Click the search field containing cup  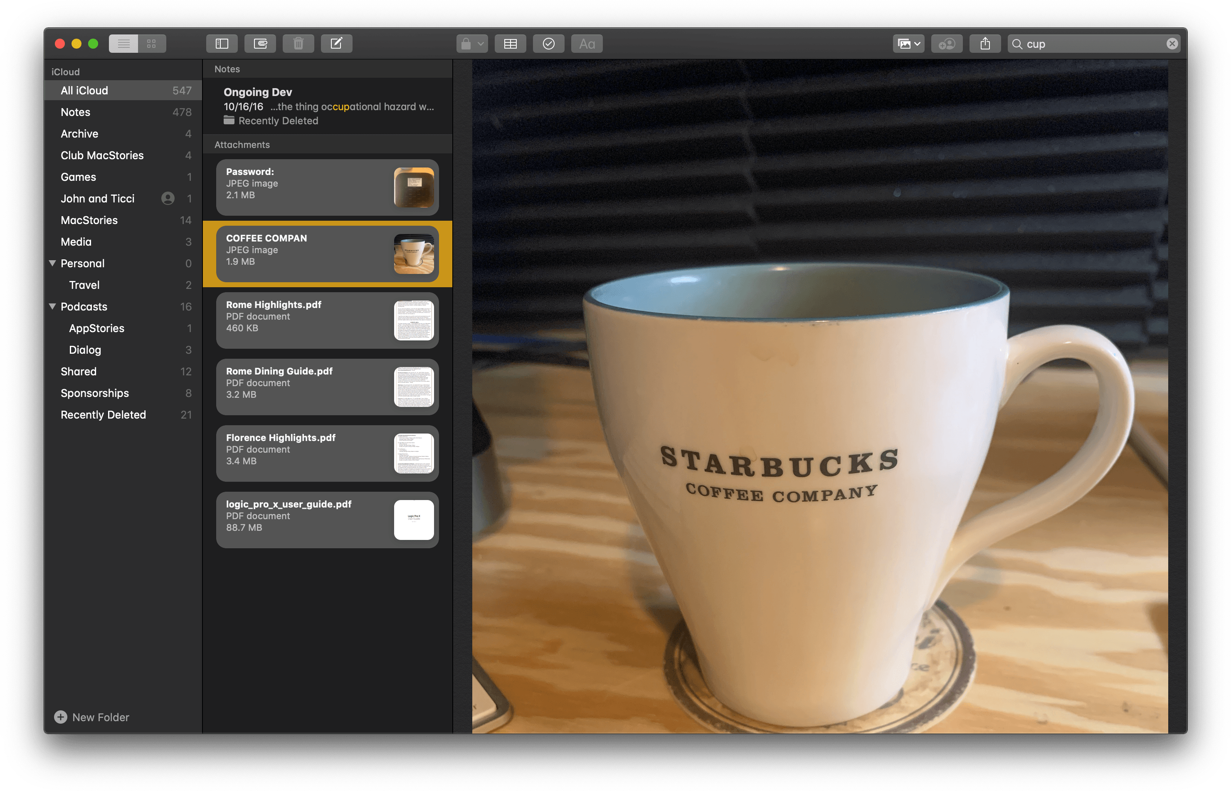coord(1094,44)
